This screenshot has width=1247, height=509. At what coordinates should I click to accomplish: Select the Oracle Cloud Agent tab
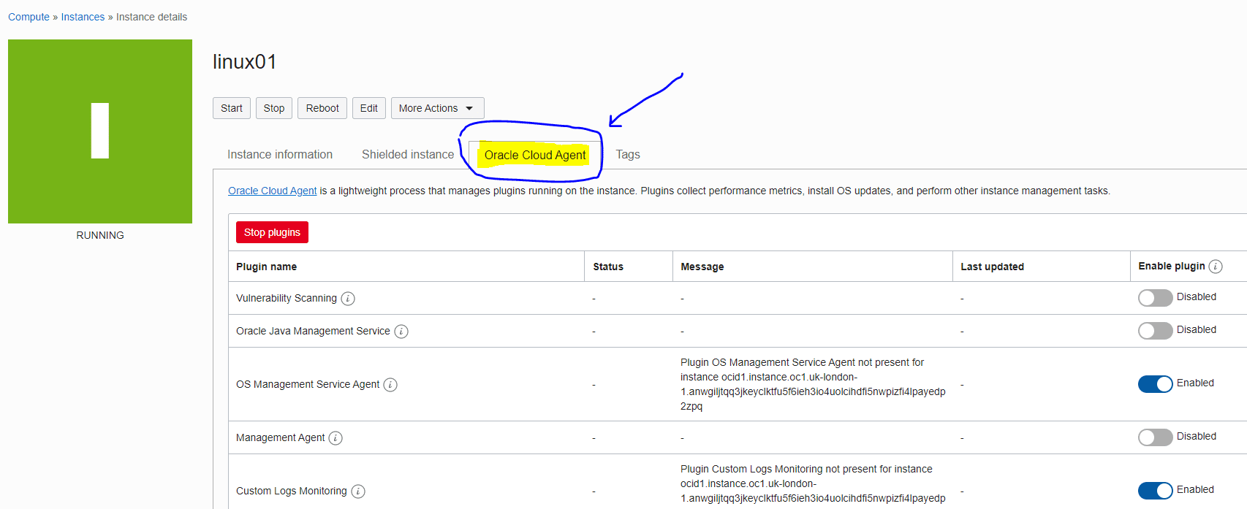click(535, 155)
